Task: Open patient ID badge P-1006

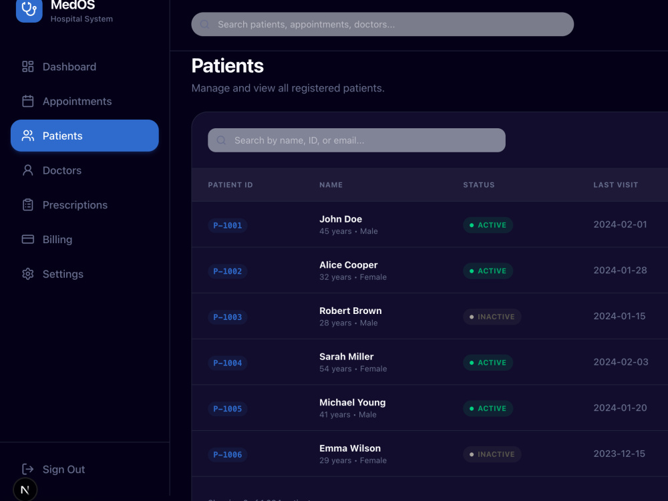Action: (228, 454)
